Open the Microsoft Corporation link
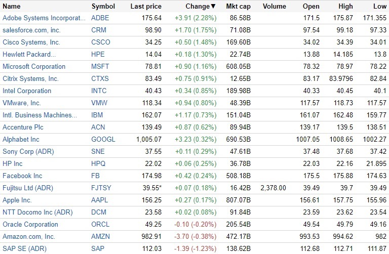The height and width of the screenshot is (254, 389). [x=34, y=66]
